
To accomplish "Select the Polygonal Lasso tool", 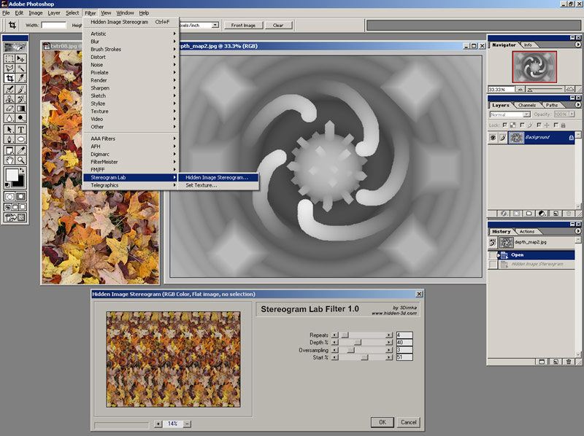I will click(9, 69).
